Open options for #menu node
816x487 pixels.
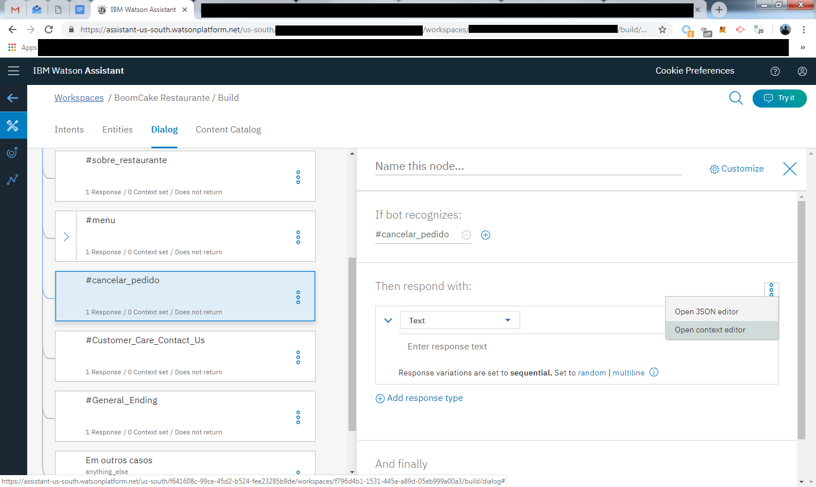pos(298,237)
